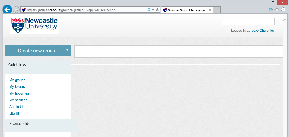Click the browser Forward arrow button
289x137 pixels.
(x=16, y=10)
